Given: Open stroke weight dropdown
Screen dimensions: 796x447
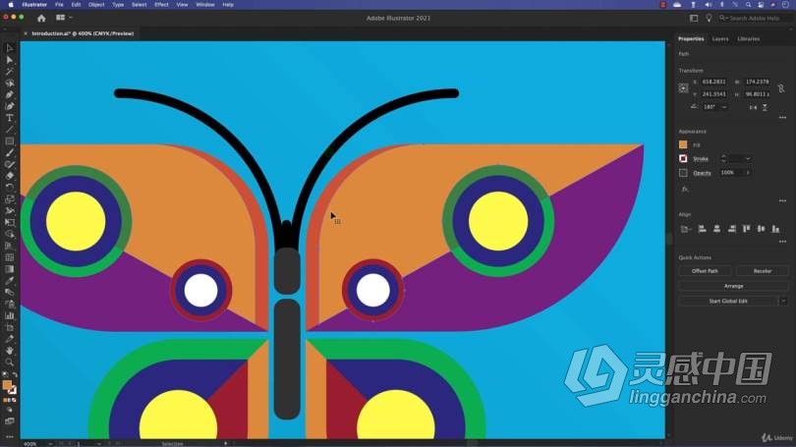Looking at the screenshot, I should click(748, 159).
